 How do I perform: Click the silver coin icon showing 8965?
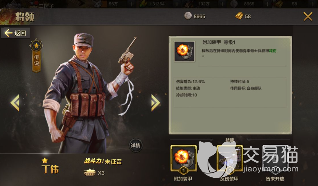(188, 16)
